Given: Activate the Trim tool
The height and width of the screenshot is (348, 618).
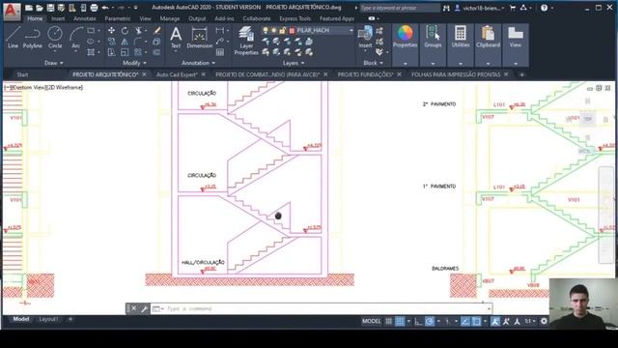Looking at the screenshot, I should pyautogui.click(x=138, y=30).
